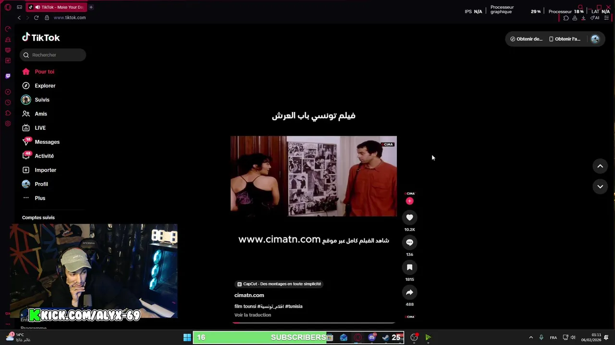Open Twitch in browser sidebar

click(8, 76)
